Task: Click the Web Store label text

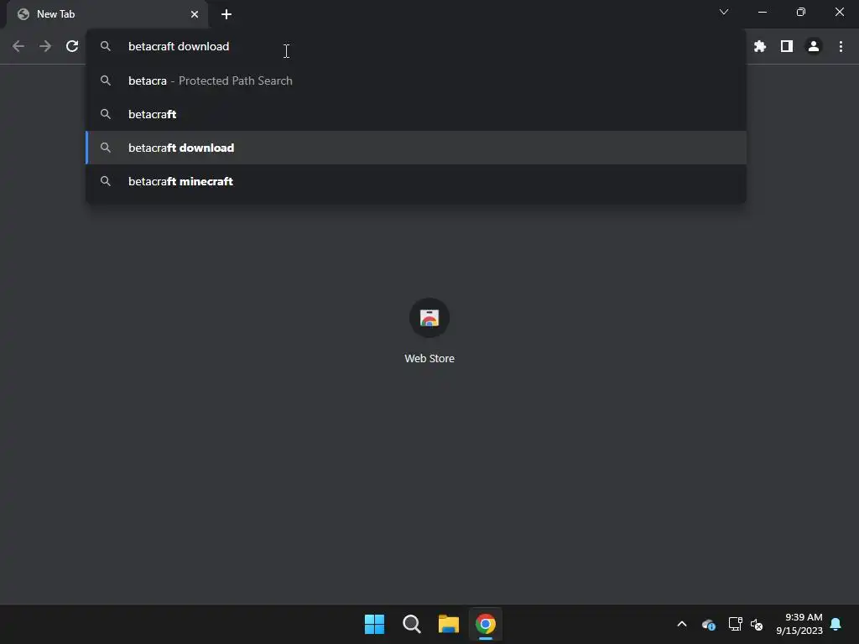Action: pyautogui.click(x=429, y=359)
